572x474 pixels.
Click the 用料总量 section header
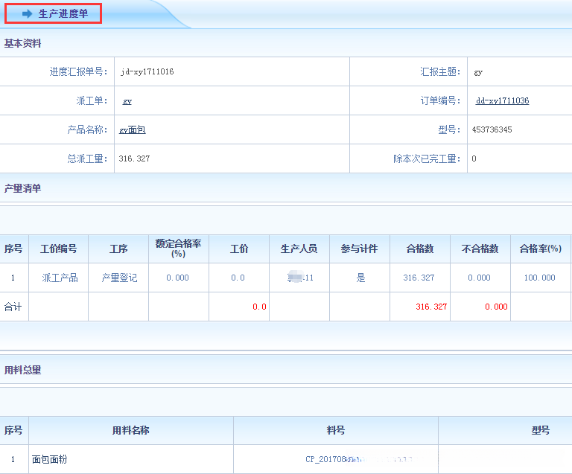pos(22,370)
